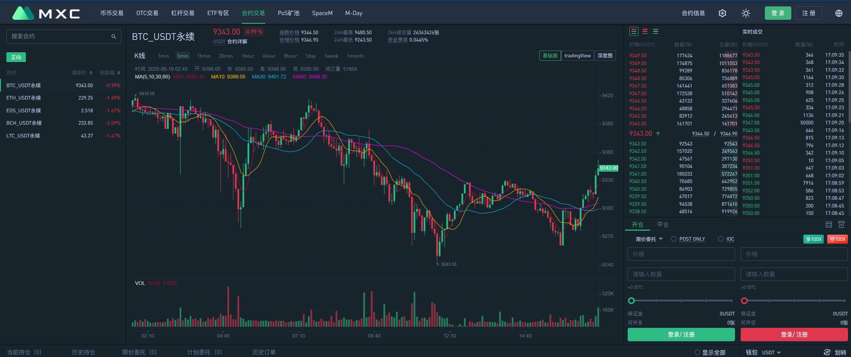
Task: Show buy orders only in order book
Action: click(x=656, y=32)
